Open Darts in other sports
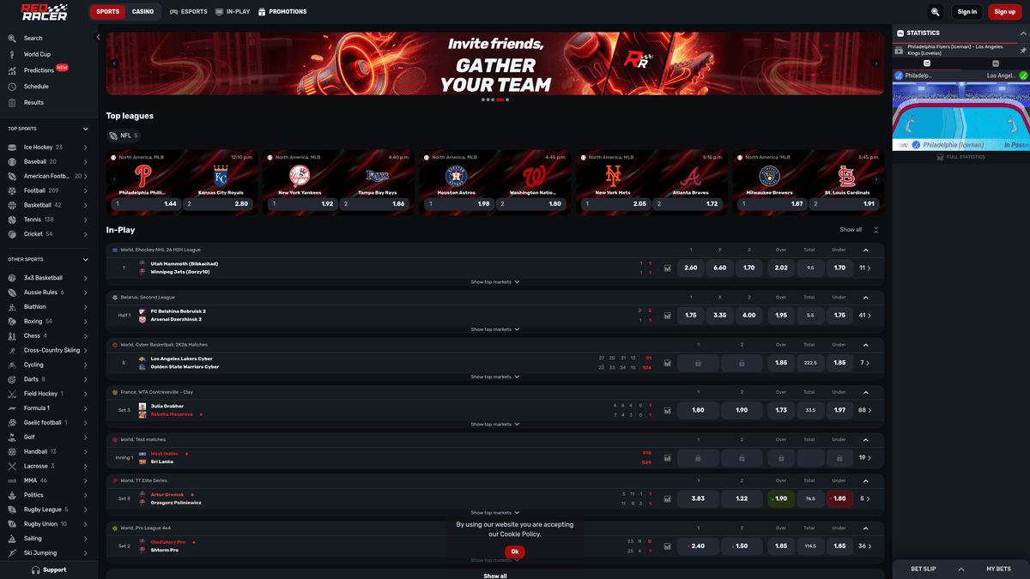1030x579 pixels. (x=48, y=379)
